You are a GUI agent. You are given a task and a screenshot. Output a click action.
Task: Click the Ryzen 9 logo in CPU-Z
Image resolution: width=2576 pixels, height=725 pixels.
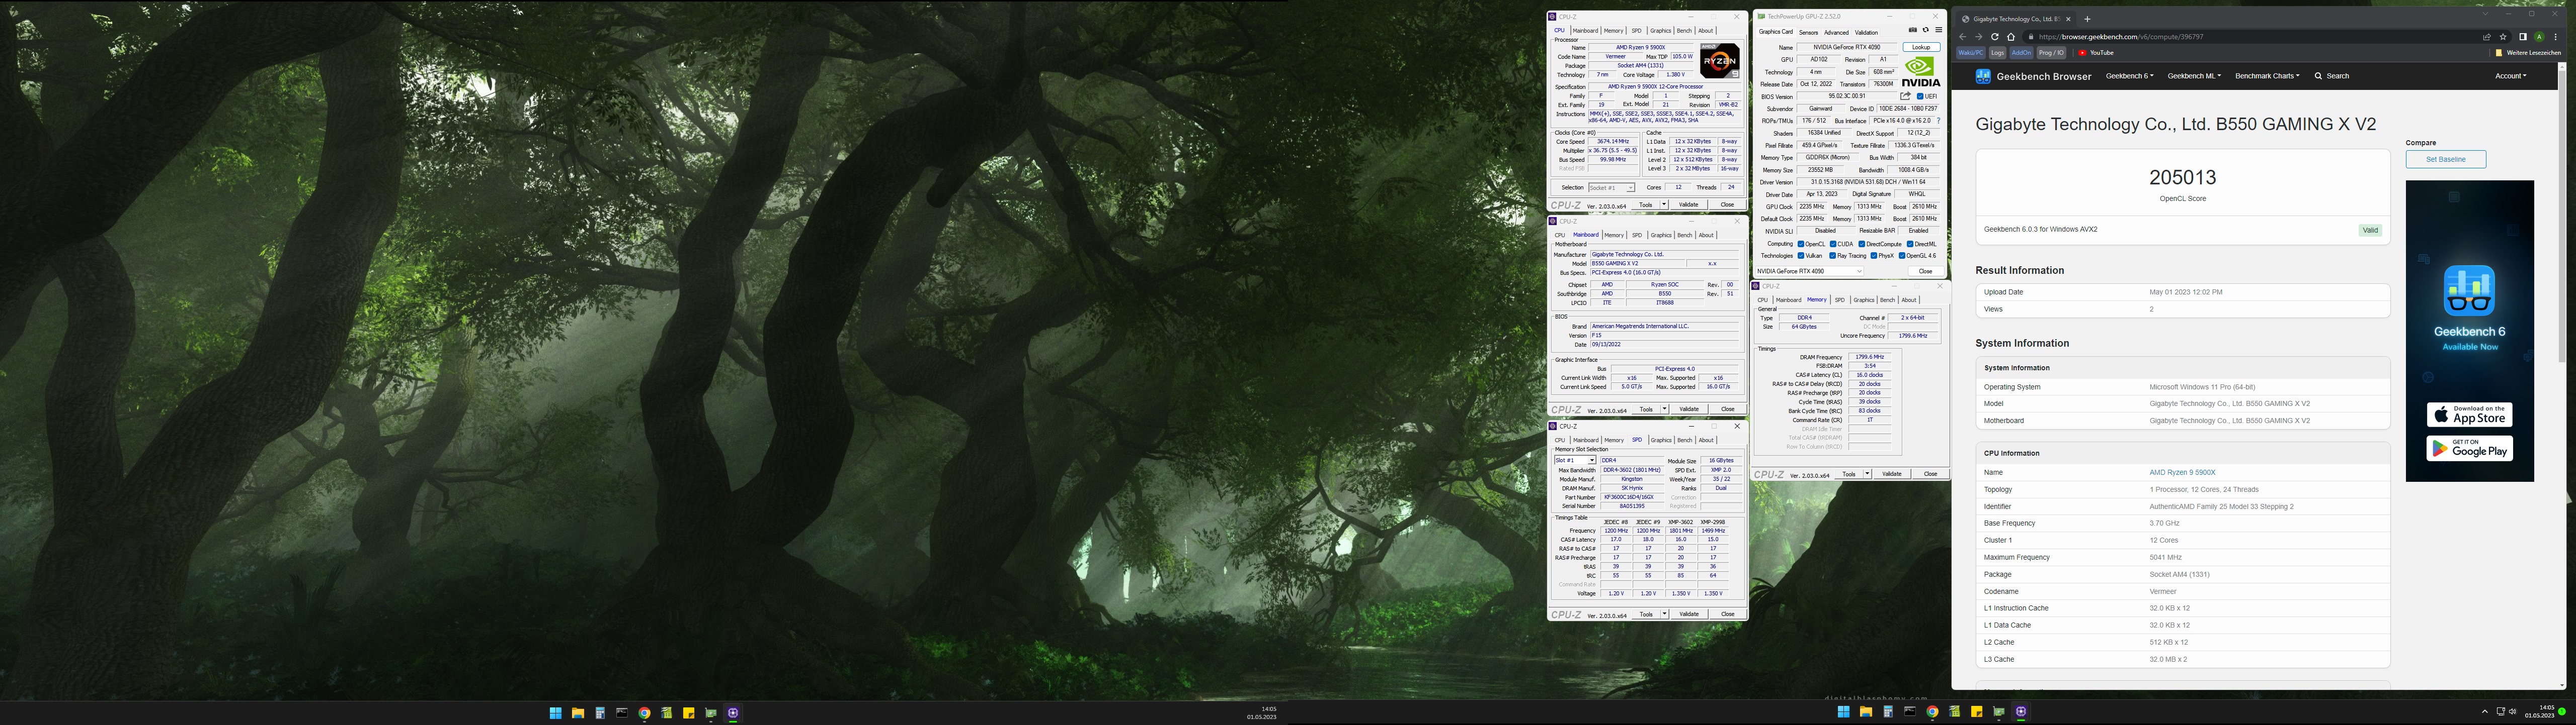pos(1720,61)
